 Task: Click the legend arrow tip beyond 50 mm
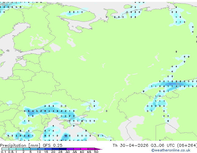pos(98,149)
